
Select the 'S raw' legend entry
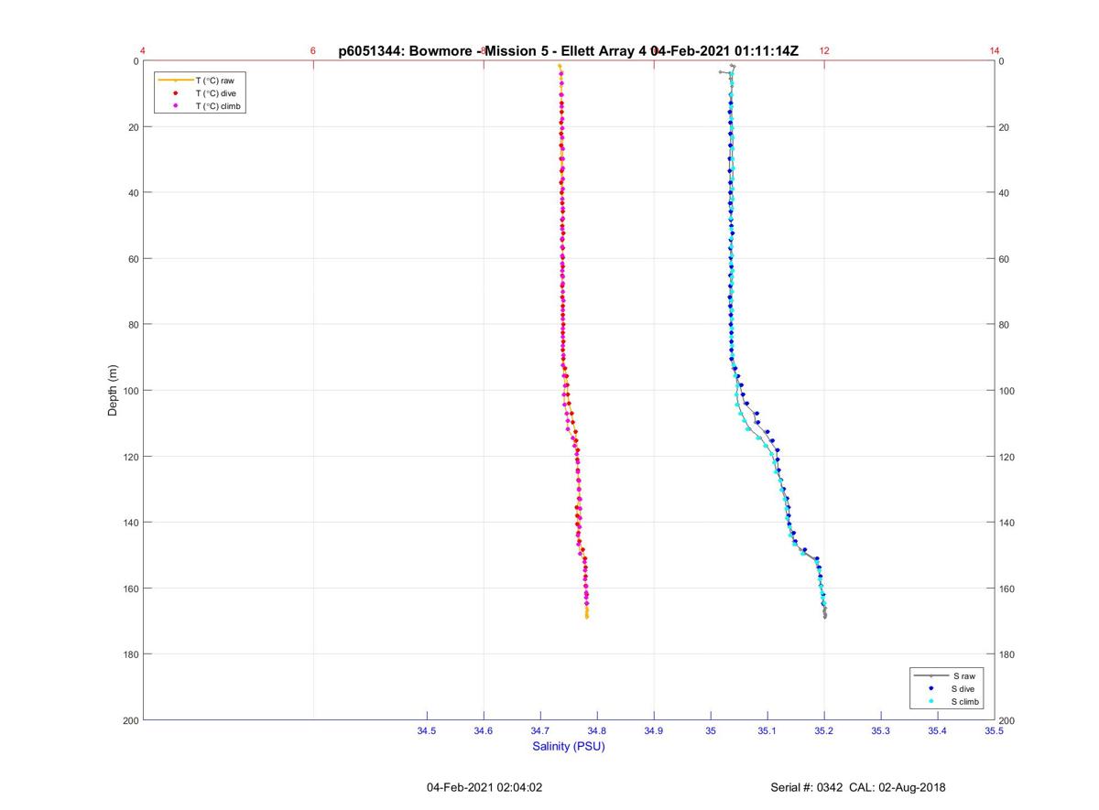964,675
